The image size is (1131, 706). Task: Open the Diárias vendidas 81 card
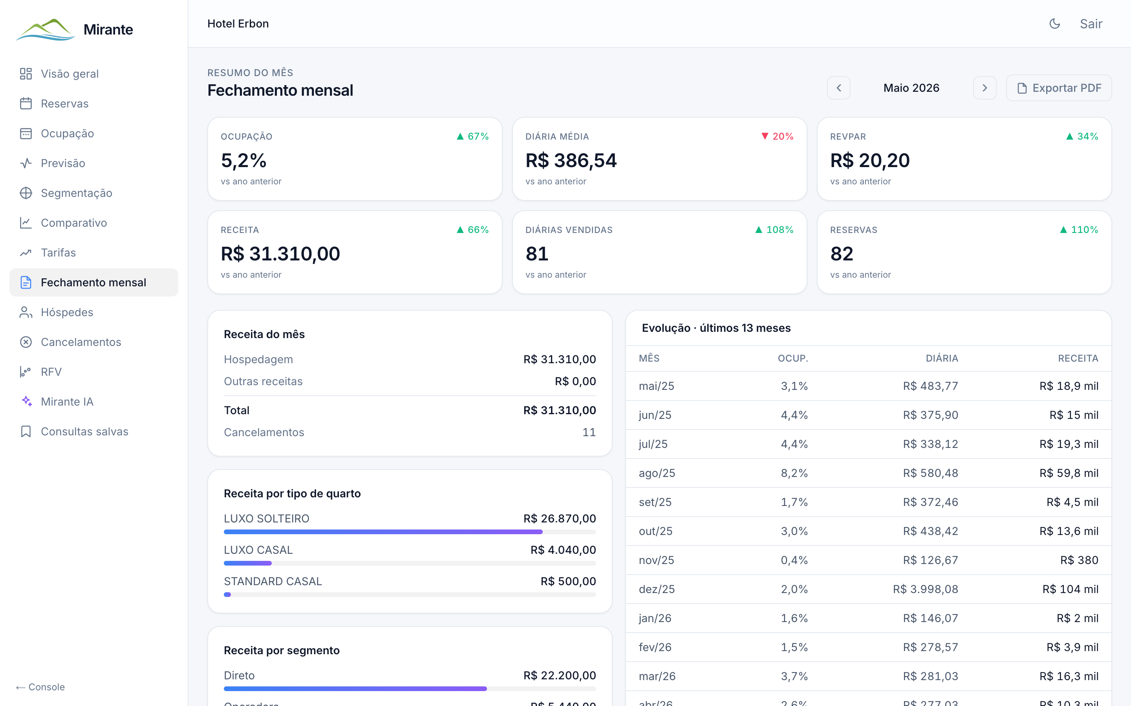(659, 252)
